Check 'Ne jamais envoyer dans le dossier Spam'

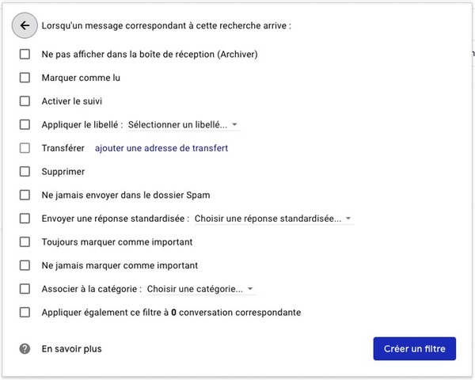(x=25, y=195)
